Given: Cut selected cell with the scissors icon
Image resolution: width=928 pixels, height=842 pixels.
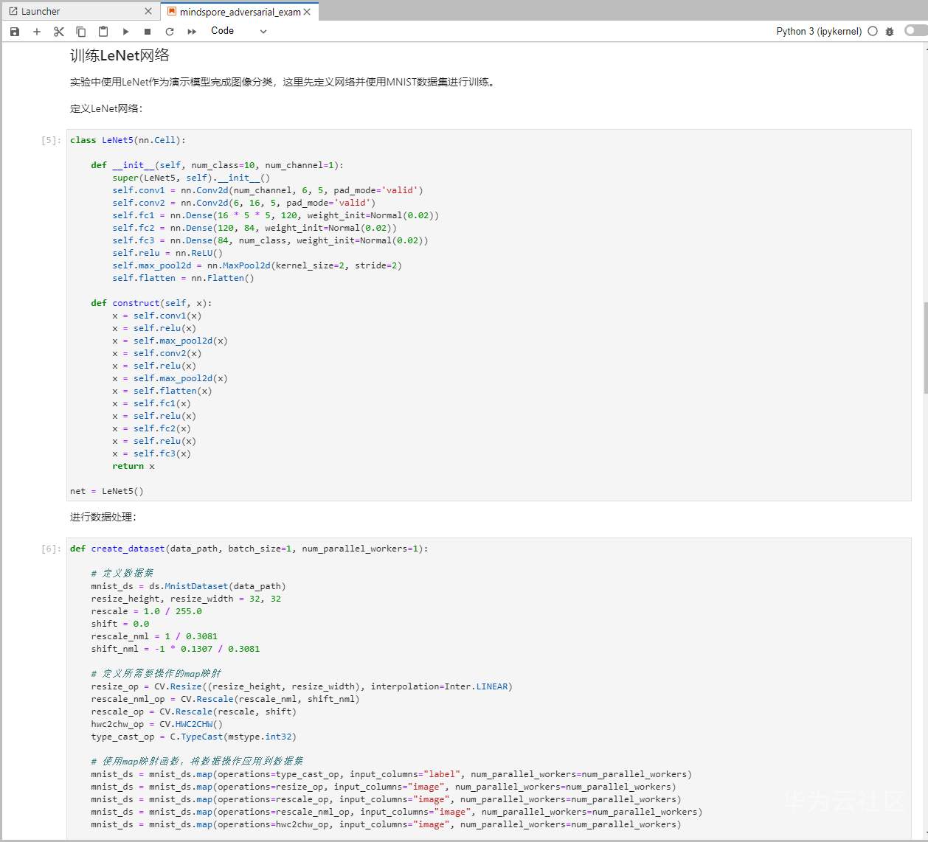Looking at the screenshot, I should pos(59,31).
